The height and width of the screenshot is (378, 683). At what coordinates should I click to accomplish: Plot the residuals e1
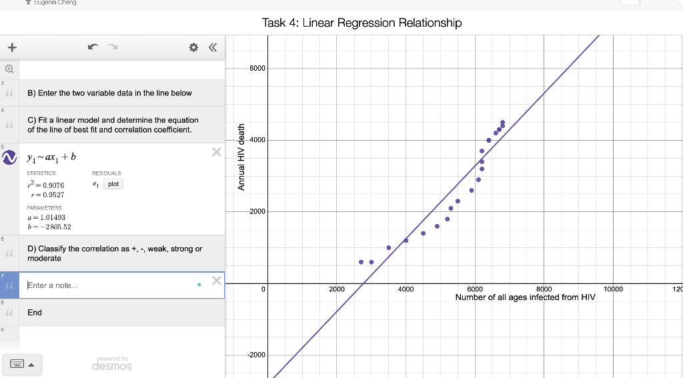(113, 184)
